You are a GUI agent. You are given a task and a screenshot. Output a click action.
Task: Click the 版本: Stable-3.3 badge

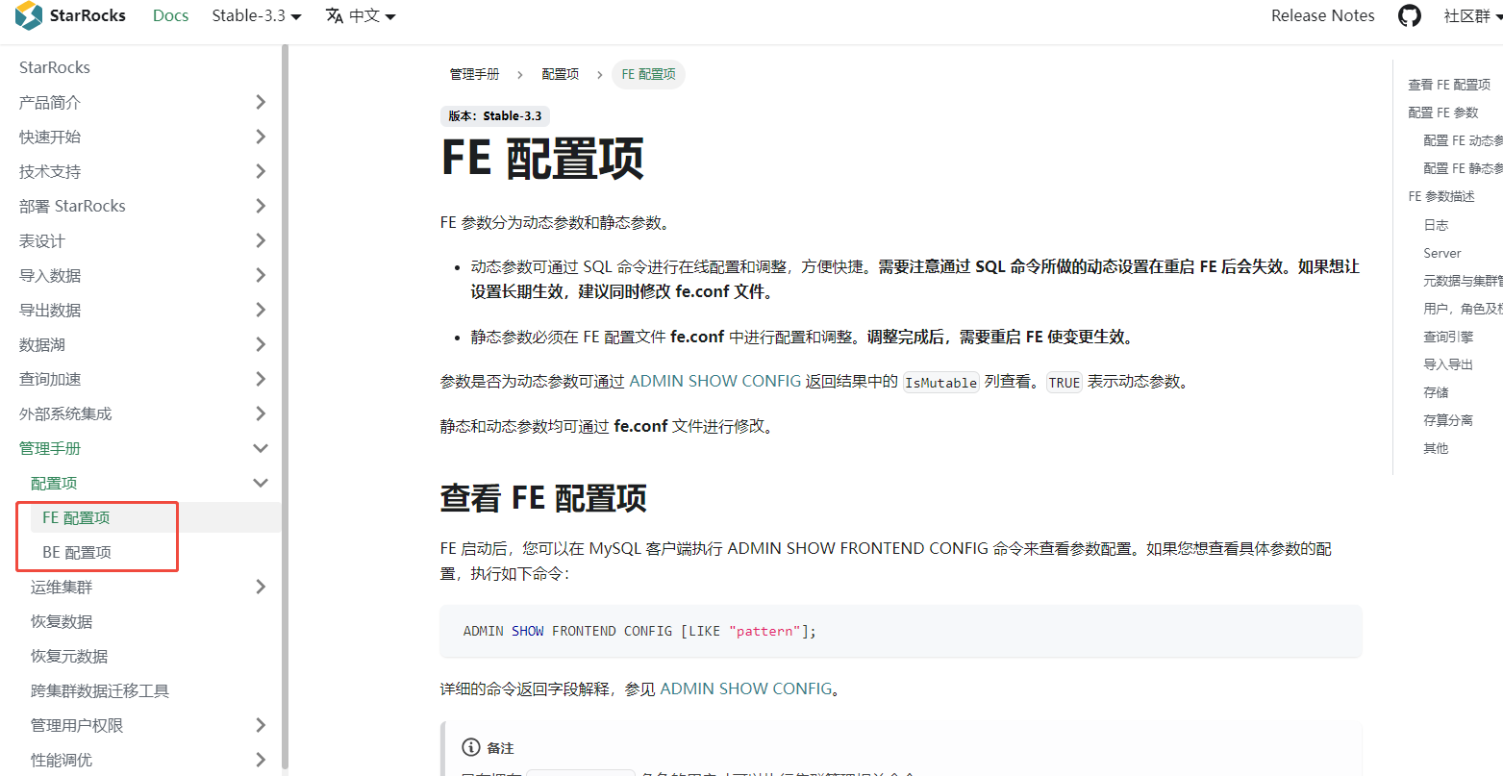click(x=495, y=115)
